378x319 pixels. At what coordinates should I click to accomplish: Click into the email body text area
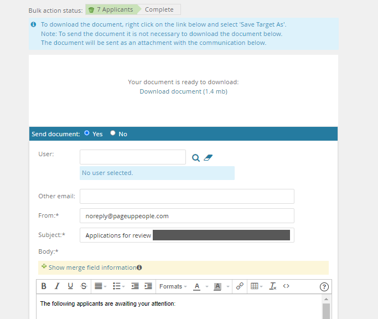[179, 306]
